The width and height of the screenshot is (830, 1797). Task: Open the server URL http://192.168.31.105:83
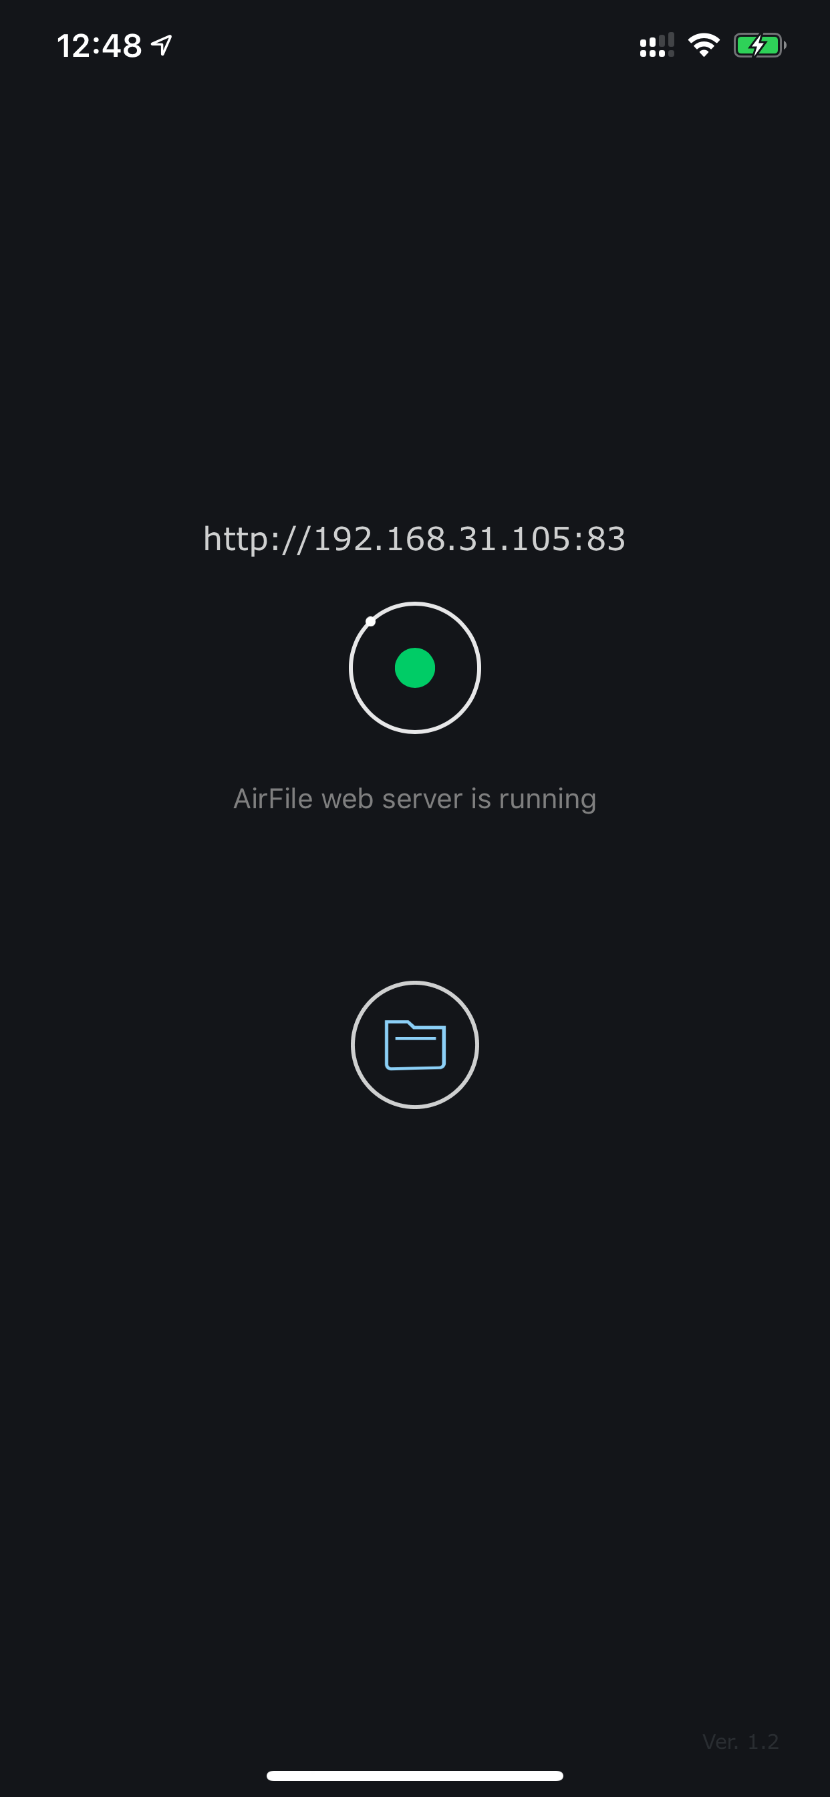414,539
